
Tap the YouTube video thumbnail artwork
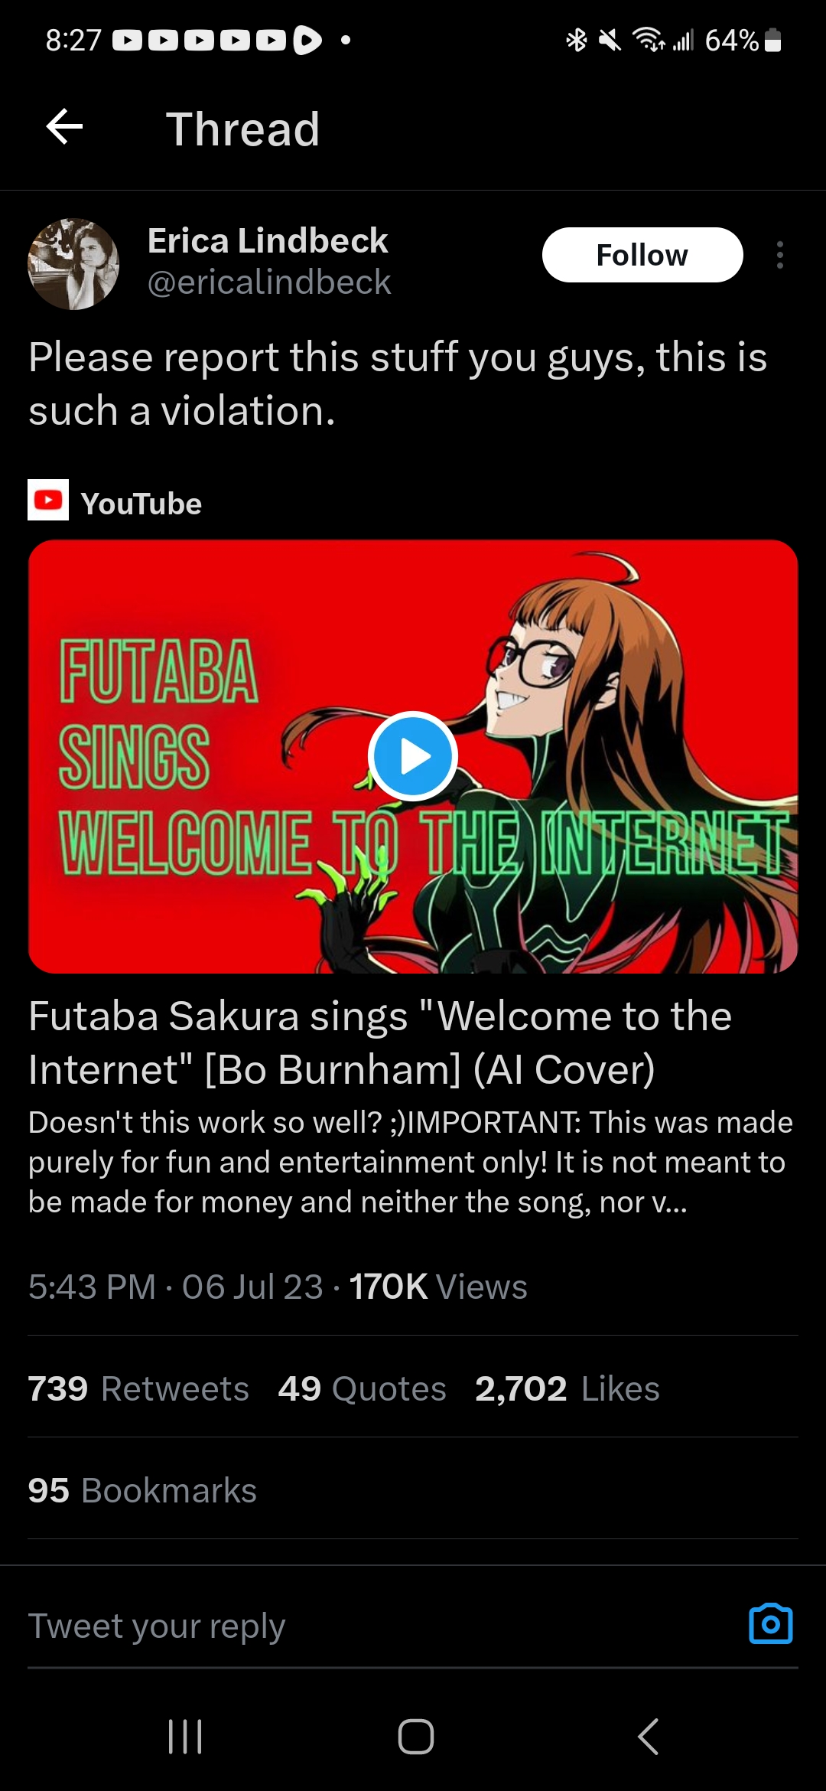pyautogui.click(x=413, y=756)
